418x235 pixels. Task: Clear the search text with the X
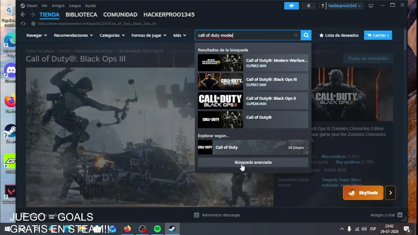(x=296, y=35)
